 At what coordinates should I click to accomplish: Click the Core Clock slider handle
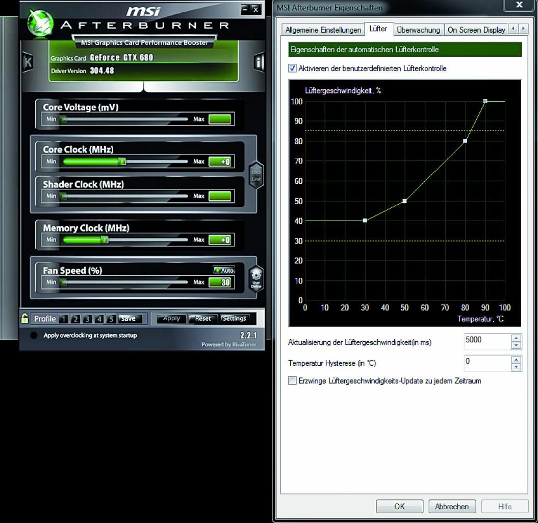(122, 161)
